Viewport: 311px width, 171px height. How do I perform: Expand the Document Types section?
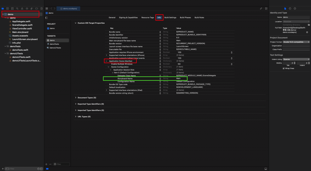point(76,97)
